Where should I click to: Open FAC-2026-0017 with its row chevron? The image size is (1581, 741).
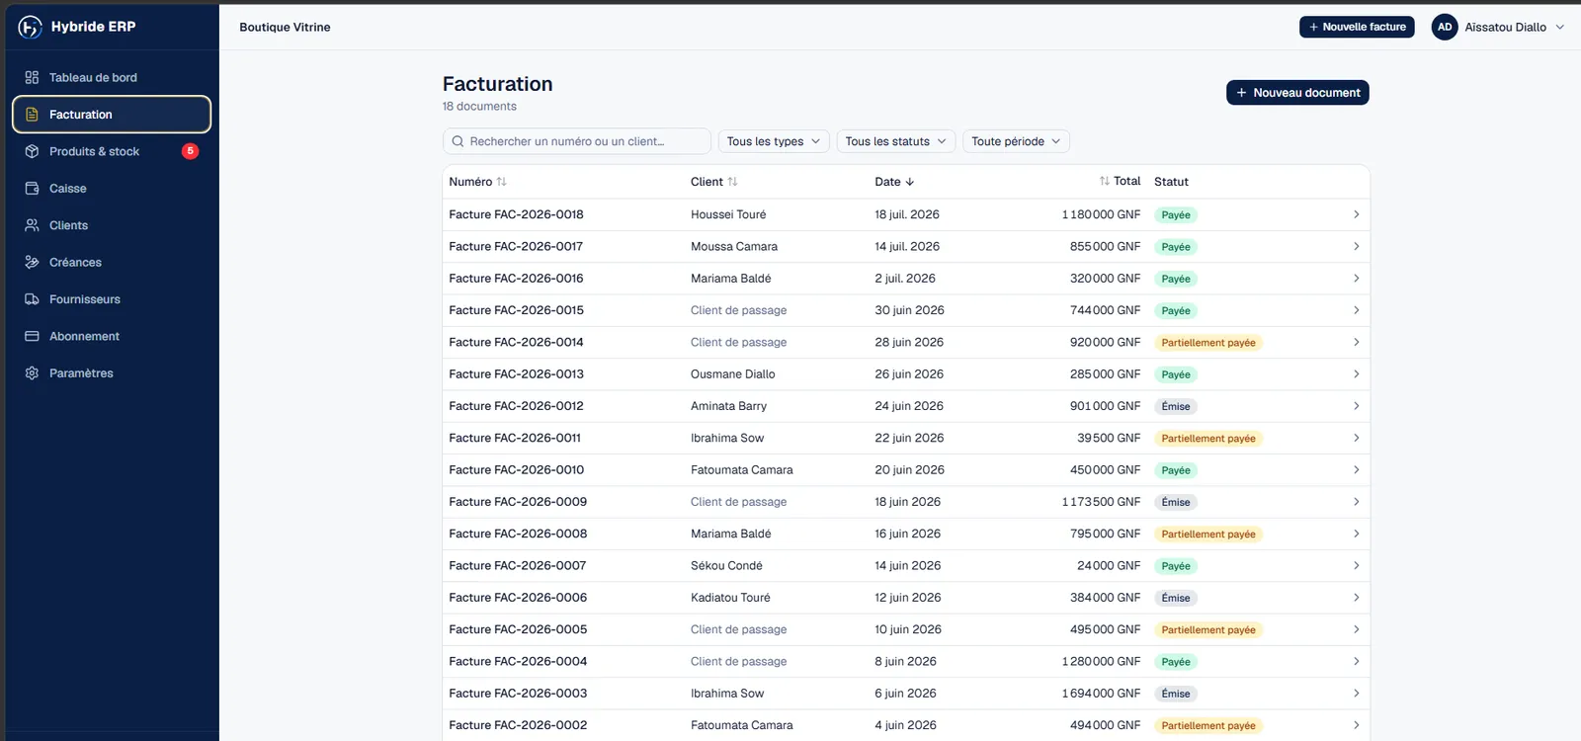1356,246
